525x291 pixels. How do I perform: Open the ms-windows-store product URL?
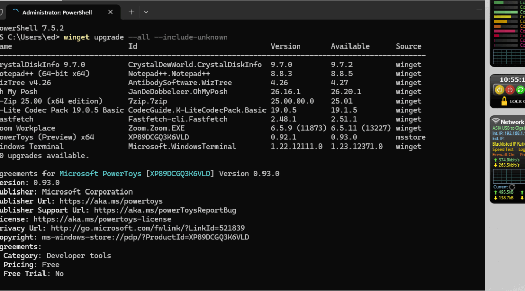click(x=145, y=237)
